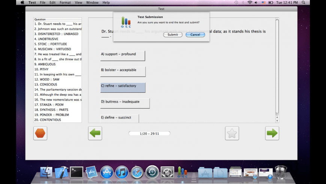
Task: Open the Documents folder in the dock
Action: tap(220, 172)
